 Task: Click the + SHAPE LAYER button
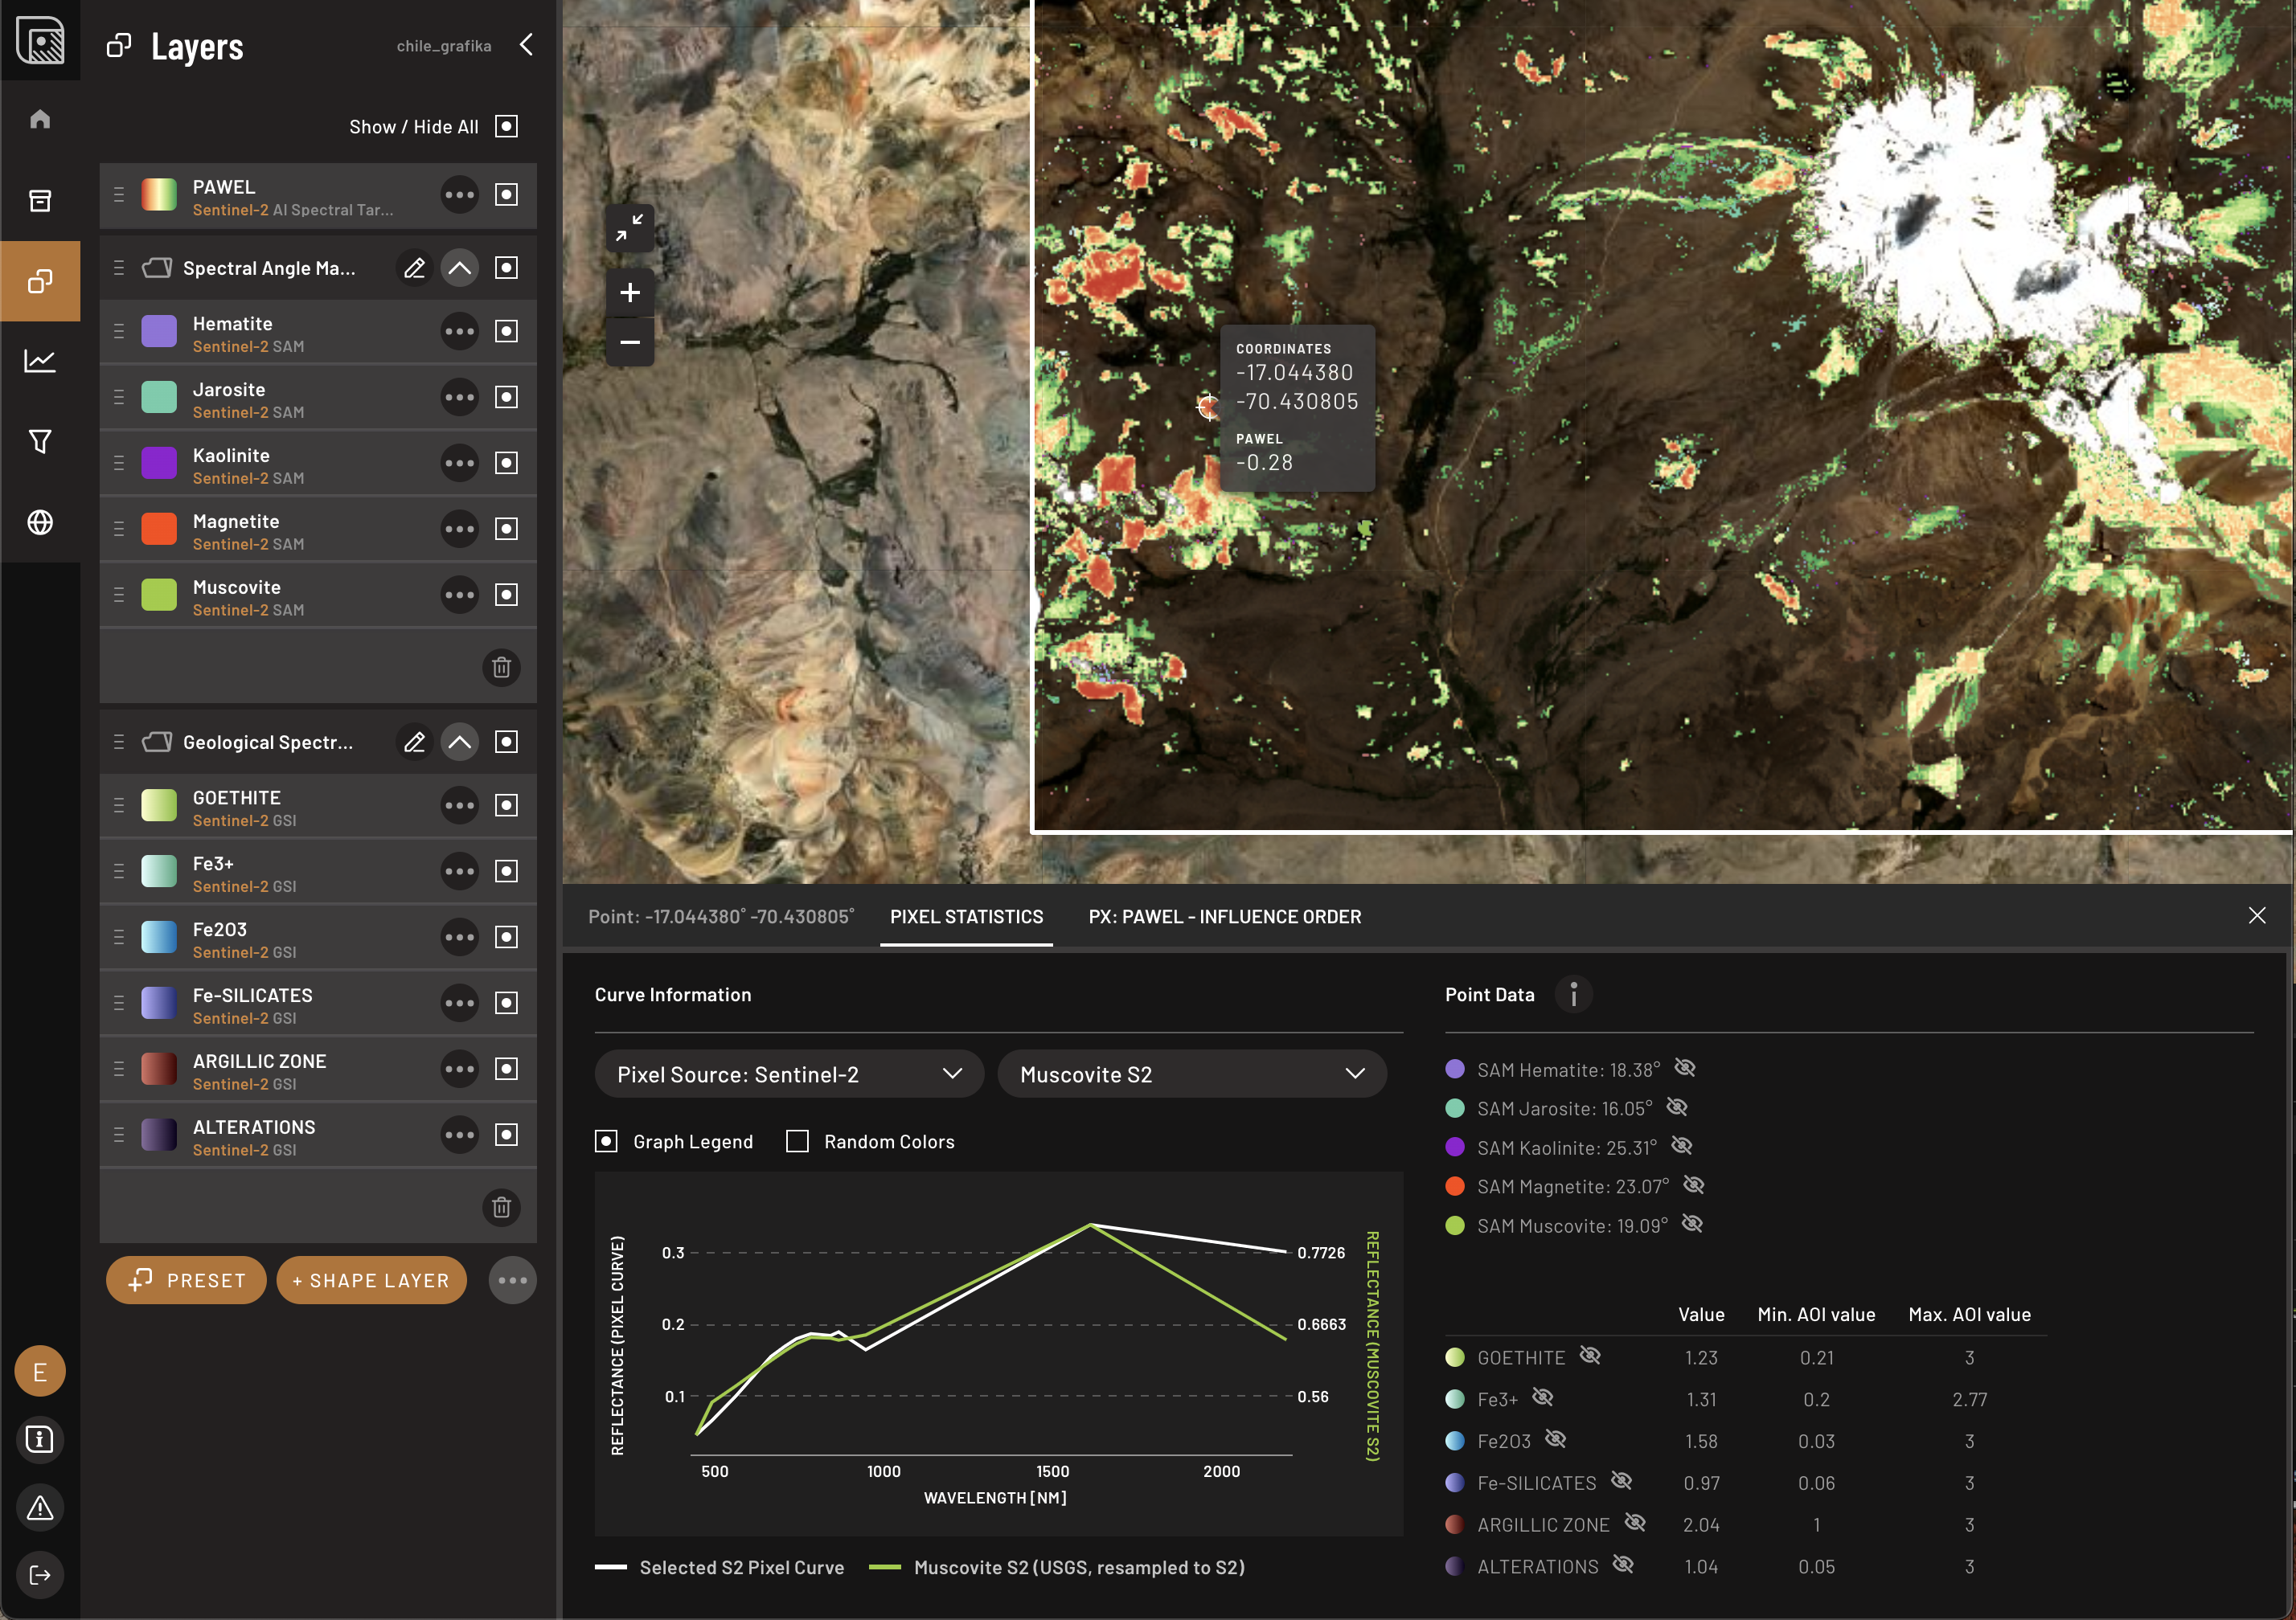tap(371, 1280)
